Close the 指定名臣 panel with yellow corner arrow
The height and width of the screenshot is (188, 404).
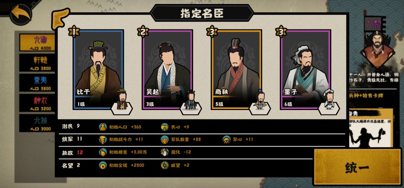(60, 19)
